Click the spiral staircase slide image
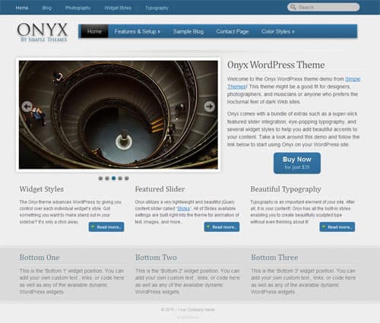 click(119, 115)
